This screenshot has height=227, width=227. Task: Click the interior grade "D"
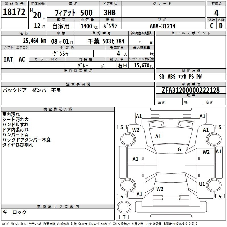[x=221, y=26]
